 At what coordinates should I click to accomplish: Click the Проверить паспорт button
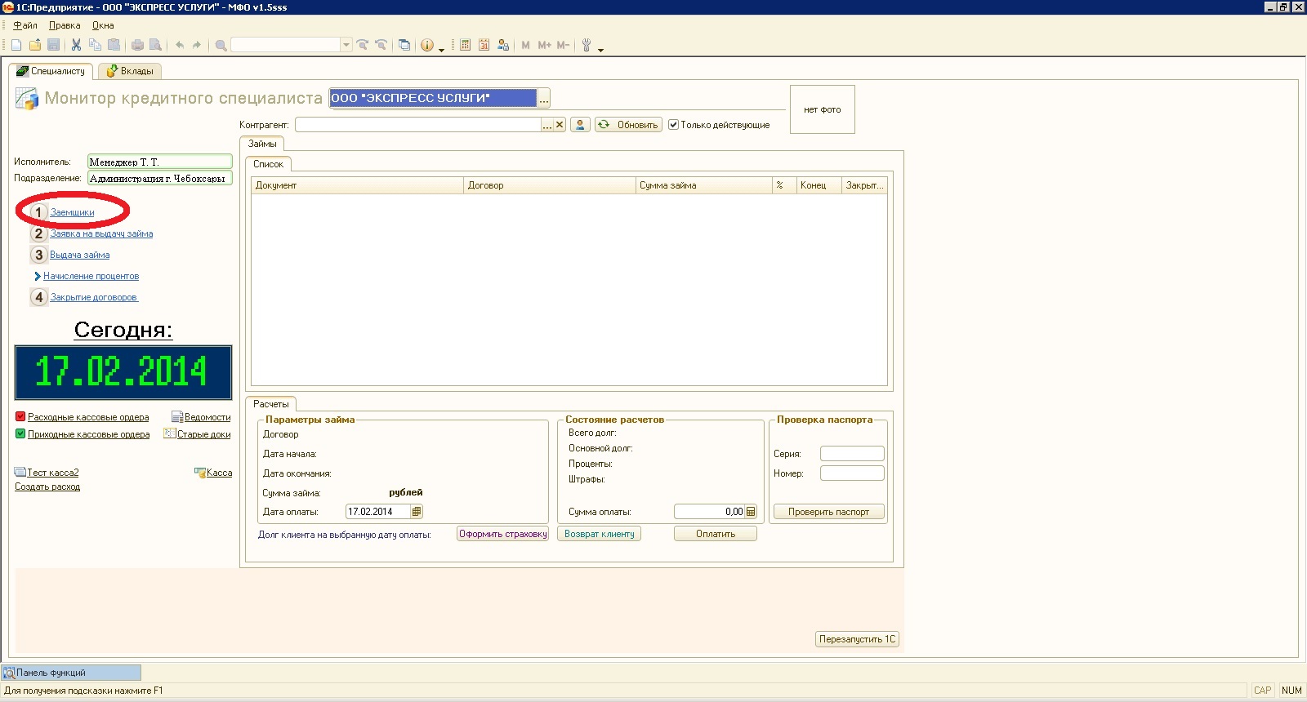(x=828, y=512)
